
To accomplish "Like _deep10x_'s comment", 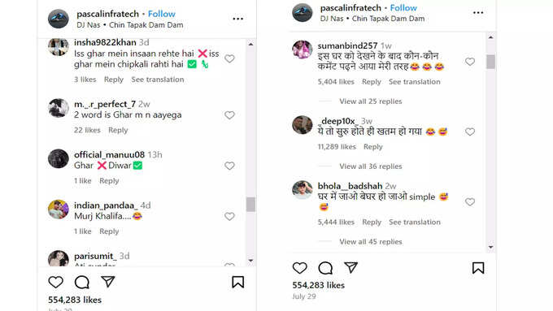I will (x=470, y=132).
